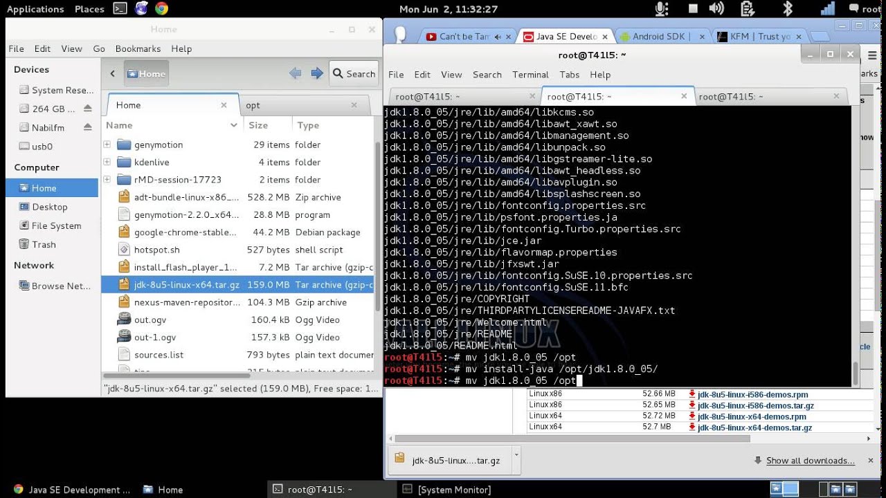Viewport: 886px width, 498px height.
Task: Launch Iceweasel browser from the top panel
Action: tap(141, 9)
